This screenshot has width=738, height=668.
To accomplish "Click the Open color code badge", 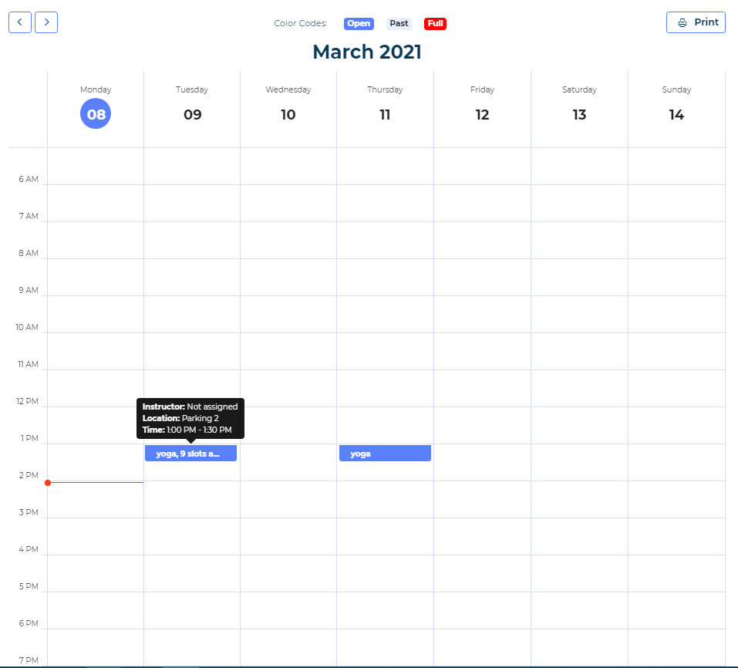I will [359, 24].
